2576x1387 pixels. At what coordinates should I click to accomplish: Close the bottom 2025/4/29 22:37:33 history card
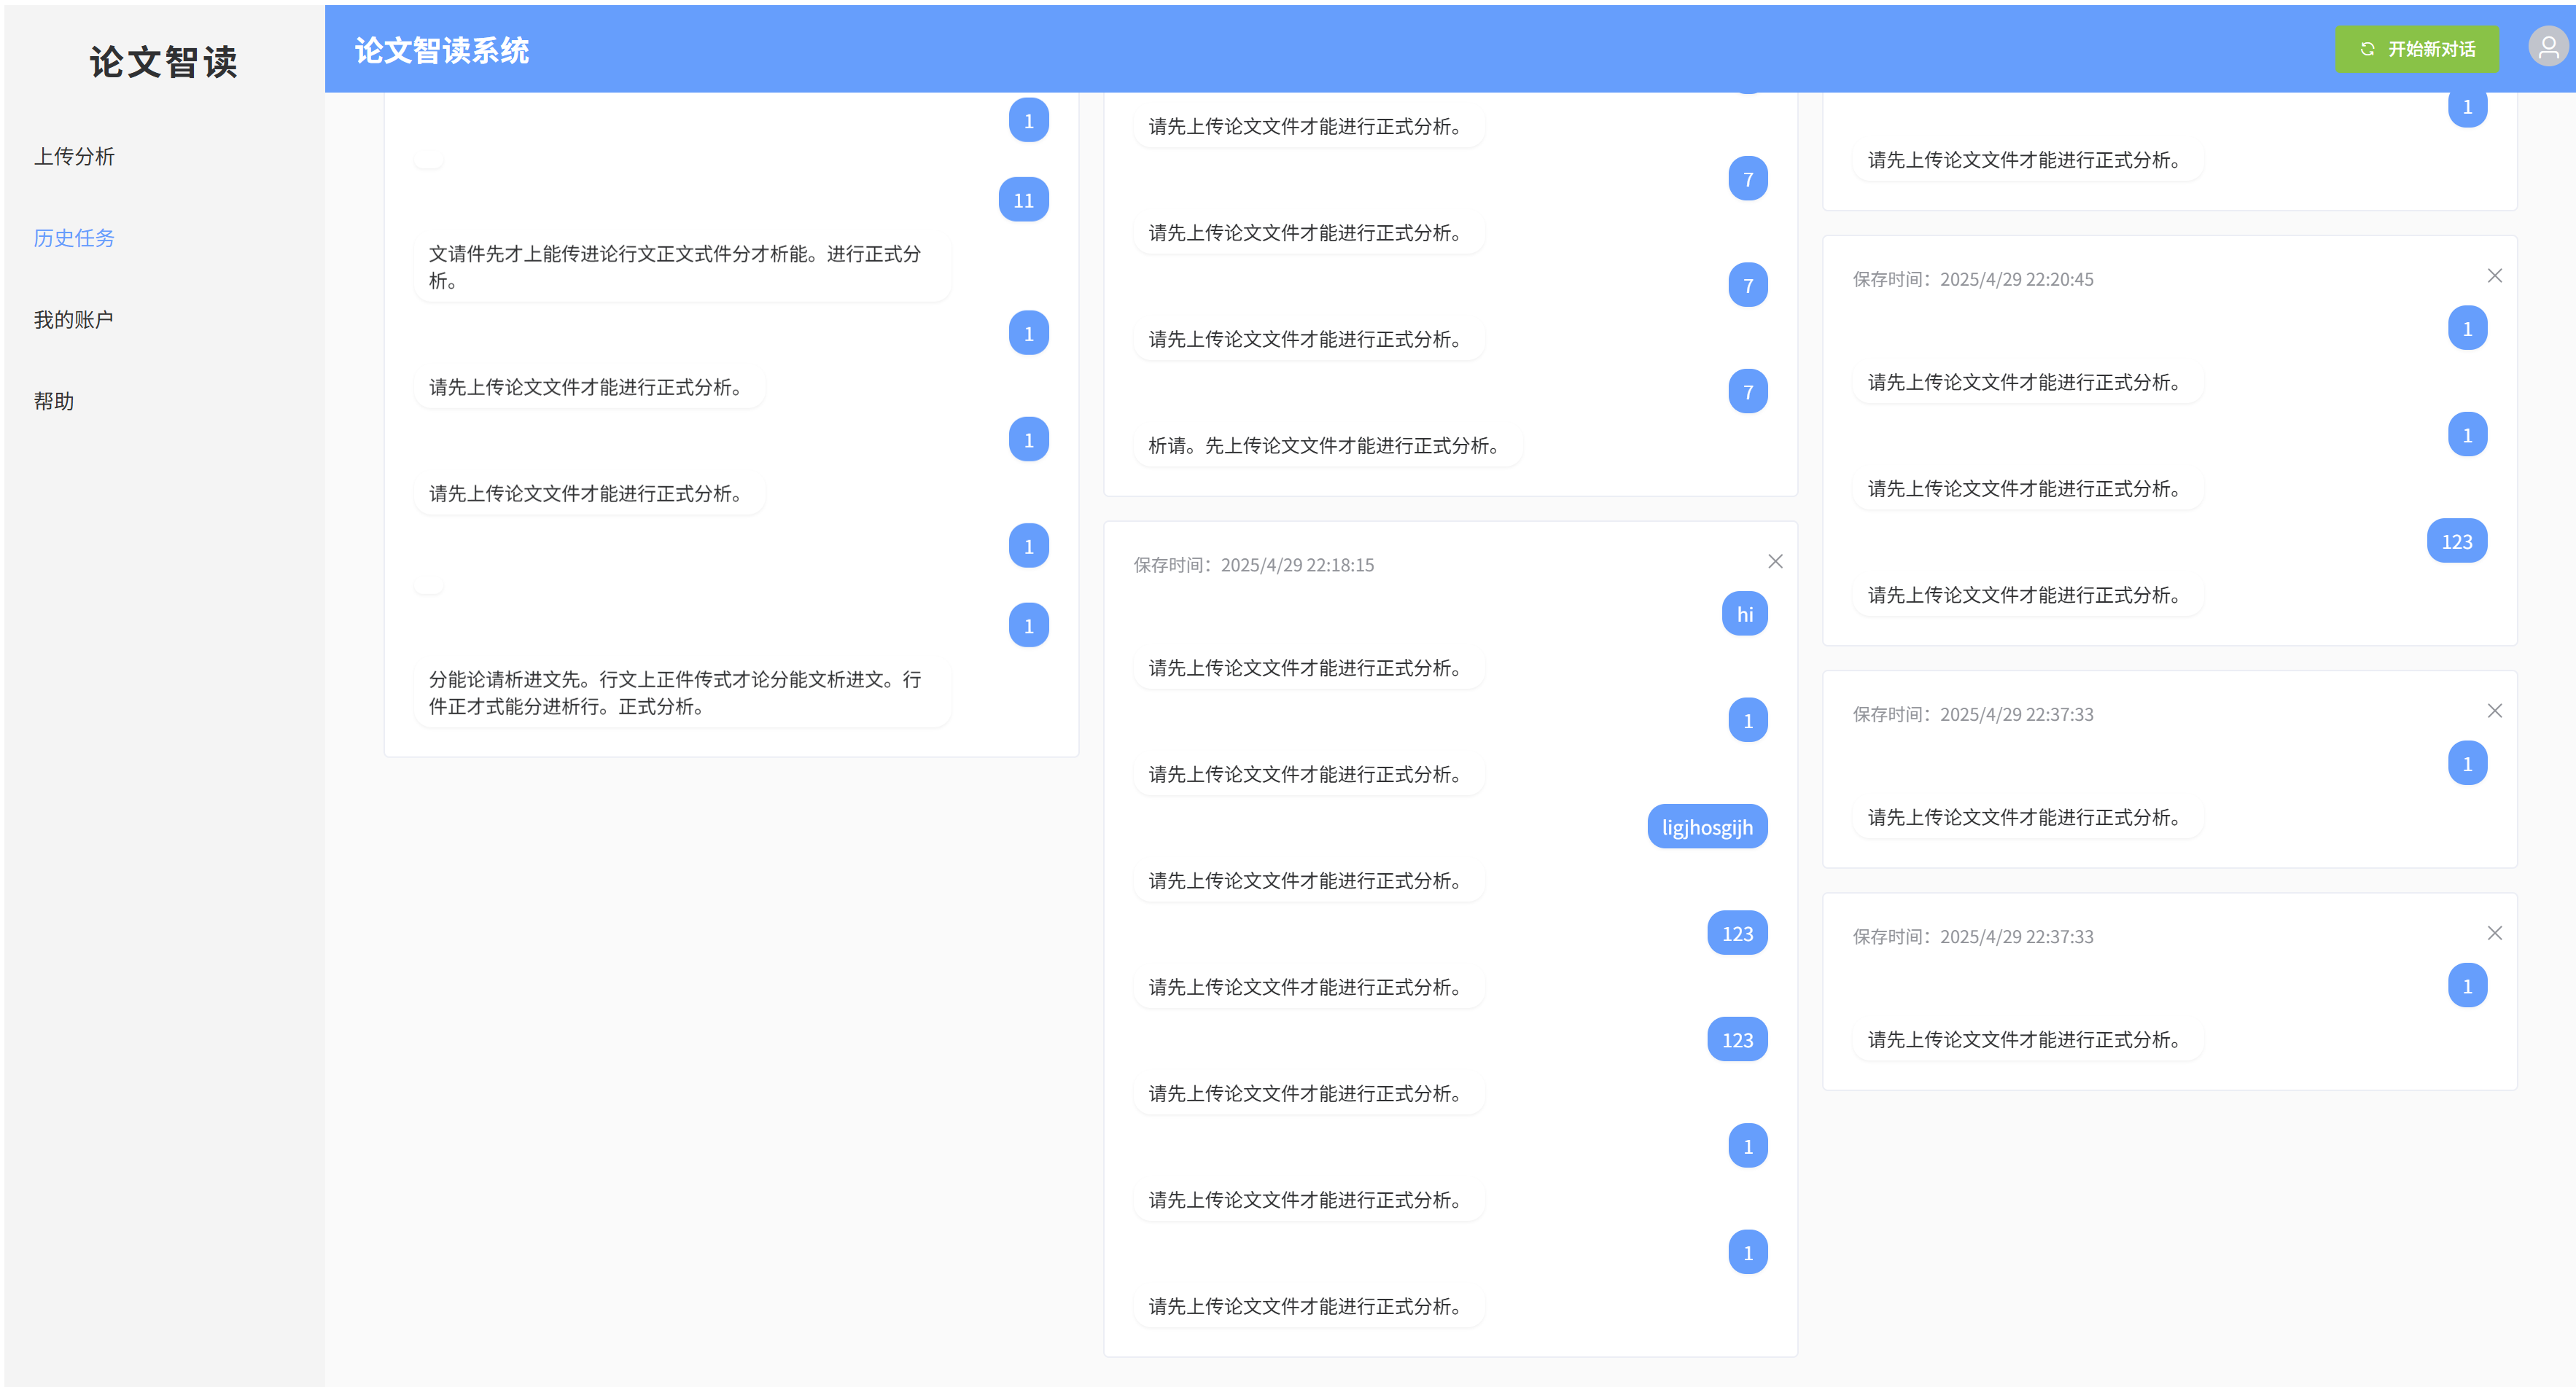(2494, 934)
